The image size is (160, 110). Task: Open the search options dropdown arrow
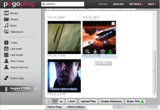[45, 4]
